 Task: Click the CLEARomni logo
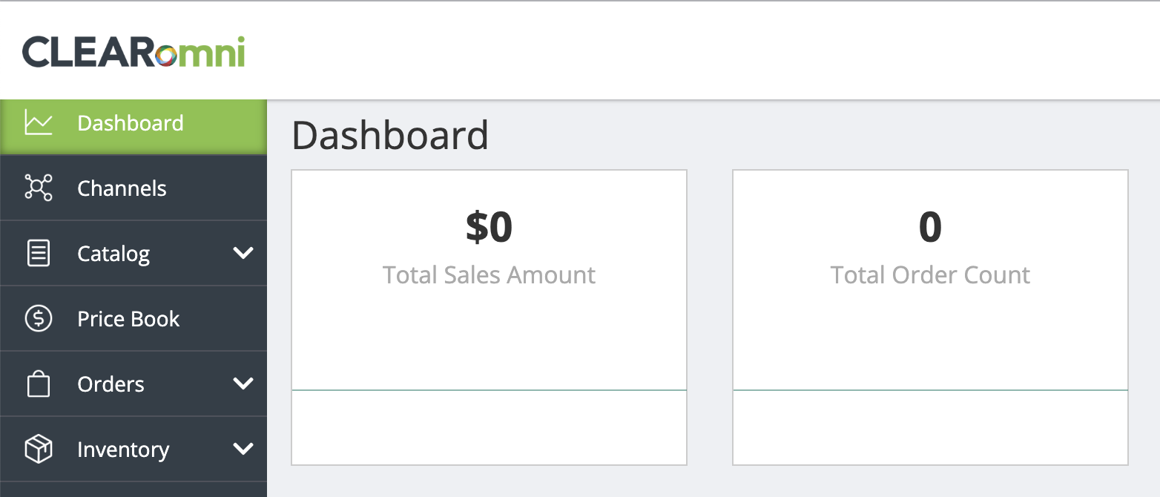coord(134,51)
